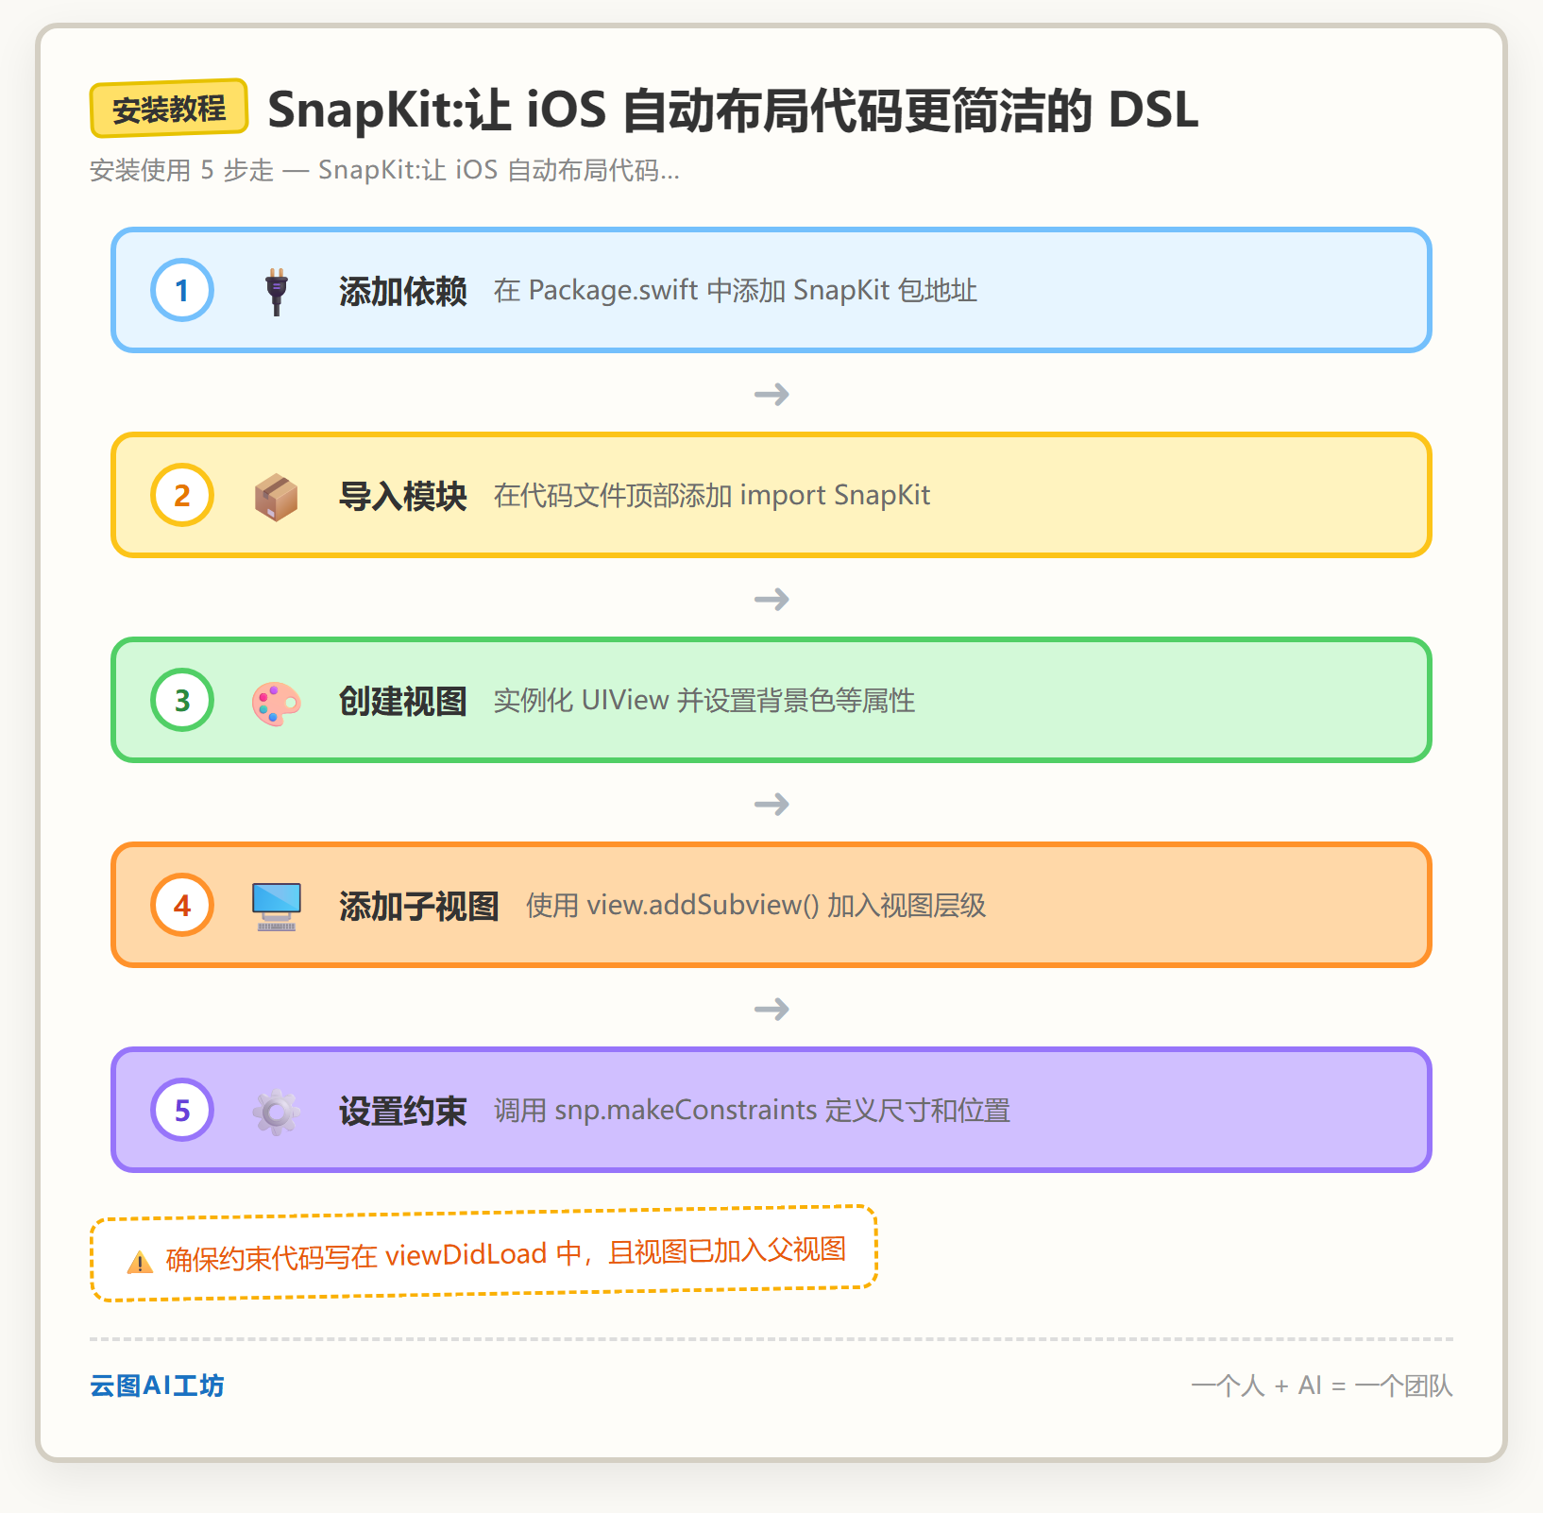The height and width of the screenshot is (1513, 1543).
Task: Click the footer tagline 一个人 + AI = 一个团队
Action: click(x=1322, y=1385)
